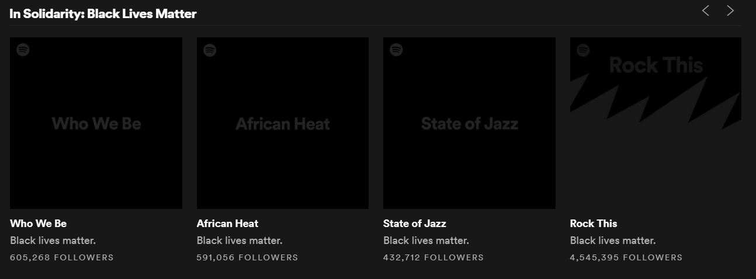Click Spotify logo on Rock This cover

click(583, 50)
